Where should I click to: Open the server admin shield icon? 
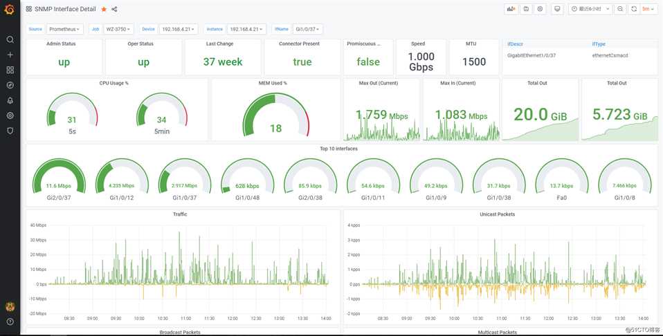[10, 131]
